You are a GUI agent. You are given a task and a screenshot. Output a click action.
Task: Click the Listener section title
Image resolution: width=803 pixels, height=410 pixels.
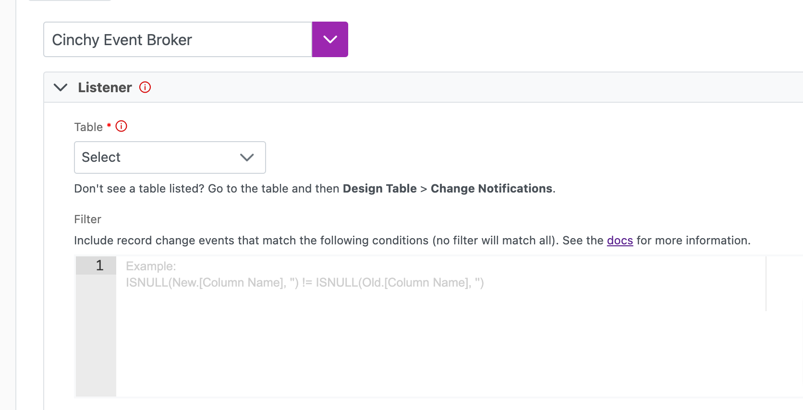(105, 87)
